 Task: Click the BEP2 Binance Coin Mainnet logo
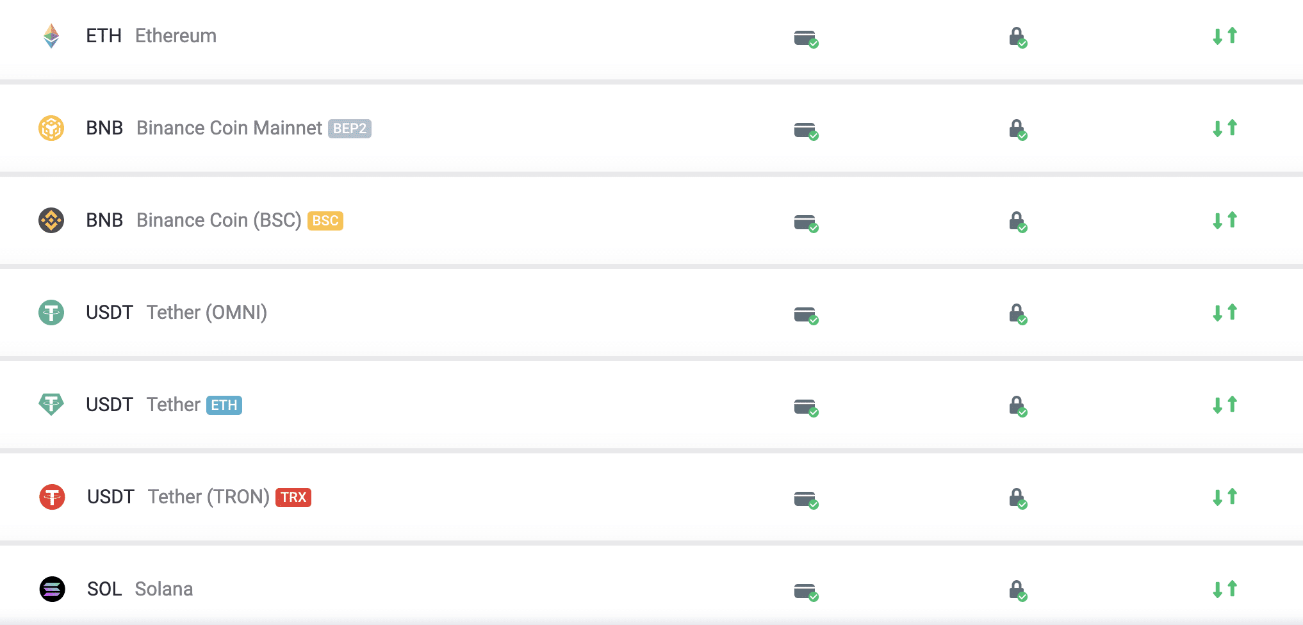coord(51,128)
